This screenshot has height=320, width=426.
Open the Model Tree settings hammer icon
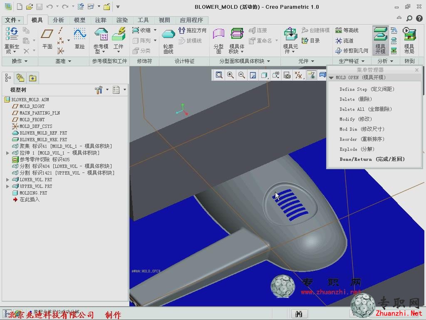(99, 90)
